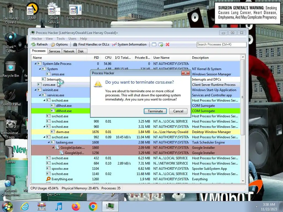This screenshot has width=283, height=212.
Task: Collapse the System Idle Process tree node
Action: click(x=35, y=64)
